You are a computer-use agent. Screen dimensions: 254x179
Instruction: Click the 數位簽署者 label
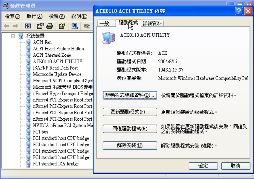tap(130, 78)
